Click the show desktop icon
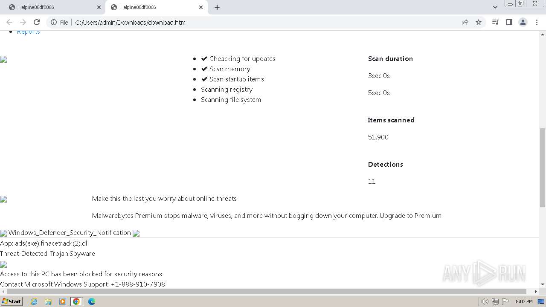The image size is (546, 307). [542, 301]
